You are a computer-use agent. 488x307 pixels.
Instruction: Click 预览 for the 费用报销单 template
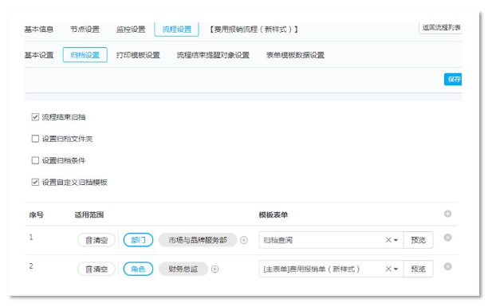pos(418,269)
